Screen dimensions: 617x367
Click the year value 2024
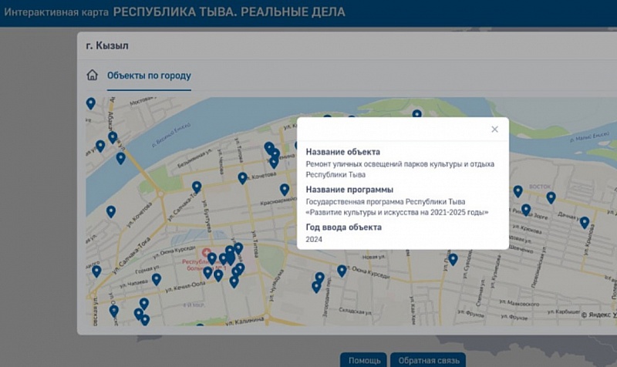tap(314, 240)
